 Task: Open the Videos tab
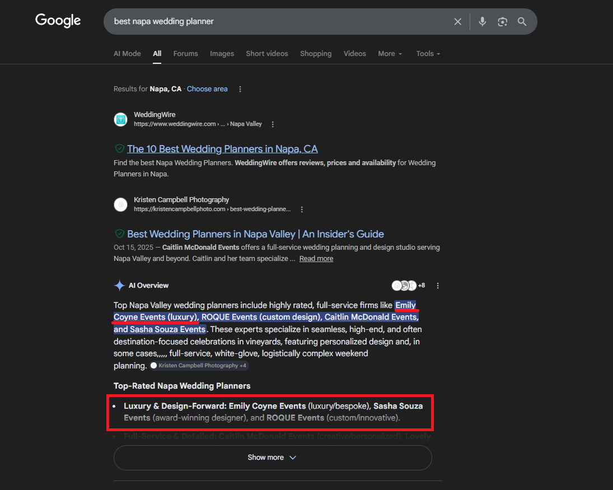[x=354, y=54]
